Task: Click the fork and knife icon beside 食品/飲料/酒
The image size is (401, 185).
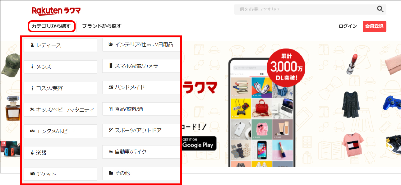Action: (110, 109)
